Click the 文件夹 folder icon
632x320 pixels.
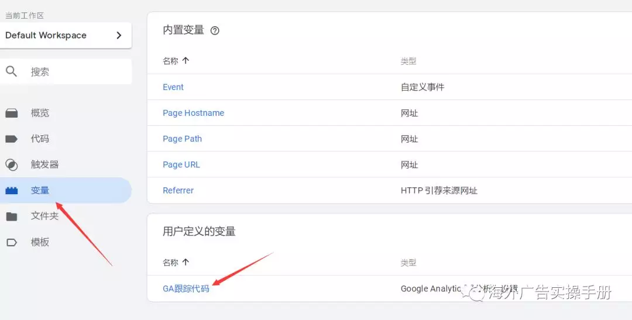(12, 216)
